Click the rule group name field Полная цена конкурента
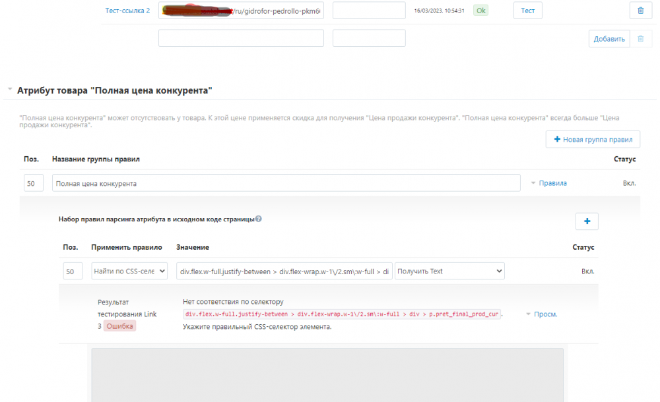This screenshot has height=402, width=660. point(286,183)
